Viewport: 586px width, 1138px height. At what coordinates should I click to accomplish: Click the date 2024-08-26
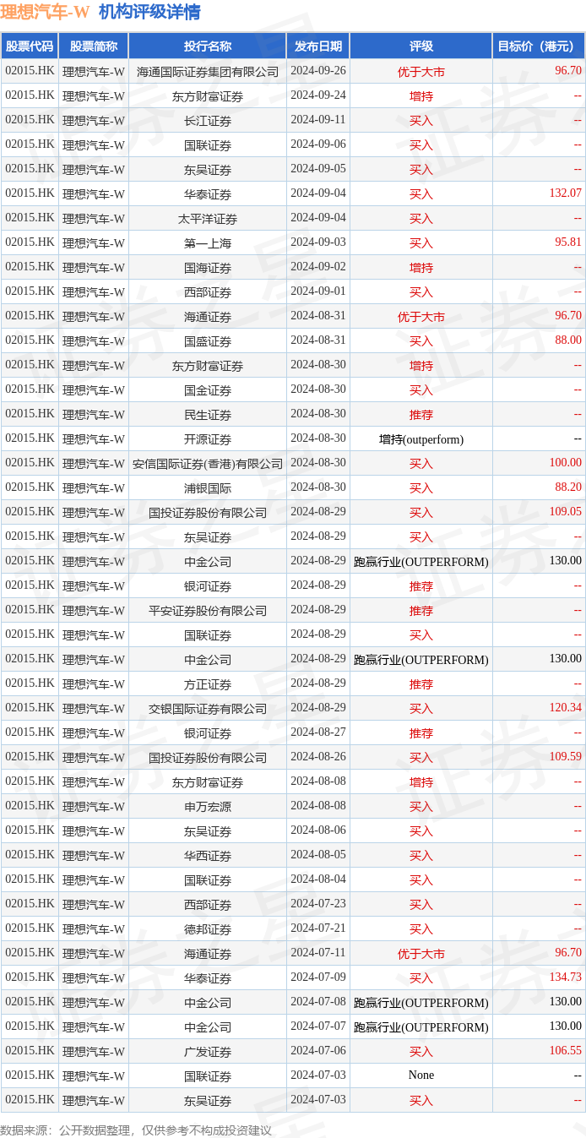(x=318, y=757)
